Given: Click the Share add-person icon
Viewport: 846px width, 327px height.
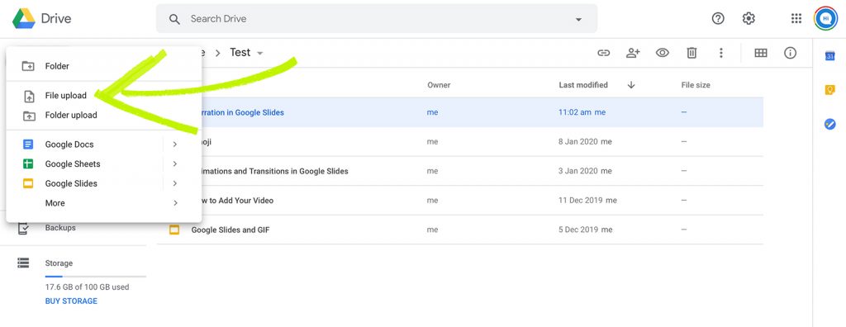Looking at the screenshot, I should [x=633, y=53].
